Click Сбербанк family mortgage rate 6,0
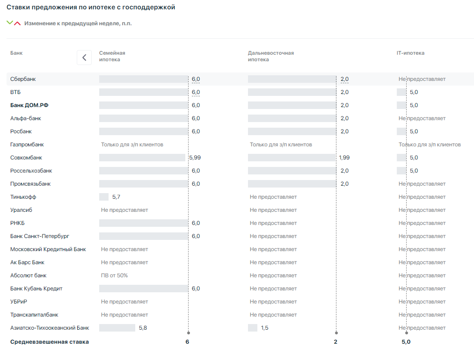474x354 pixels. pos(196,79)
